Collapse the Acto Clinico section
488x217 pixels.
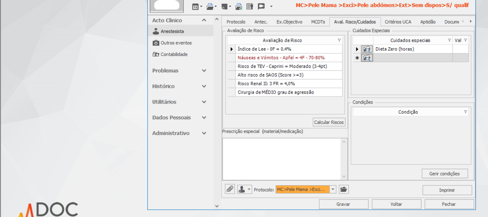(x=204, y=20)
